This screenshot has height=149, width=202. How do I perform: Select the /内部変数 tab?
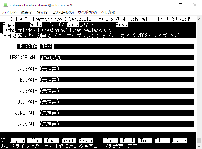pyautogui.click(x=11, y=36)
